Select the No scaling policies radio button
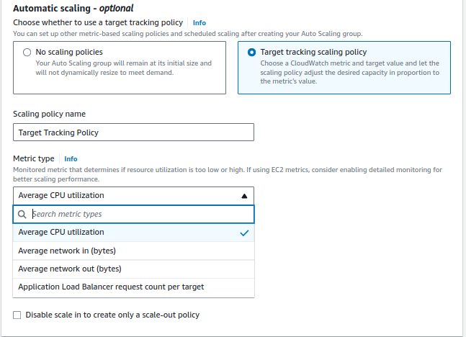The image size is (466, 337). pos(27,53)
